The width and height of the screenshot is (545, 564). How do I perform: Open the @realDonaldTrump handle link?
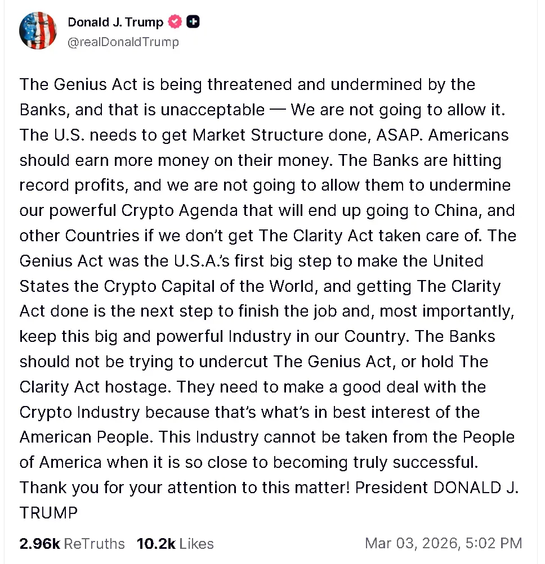tap(123, 42)
